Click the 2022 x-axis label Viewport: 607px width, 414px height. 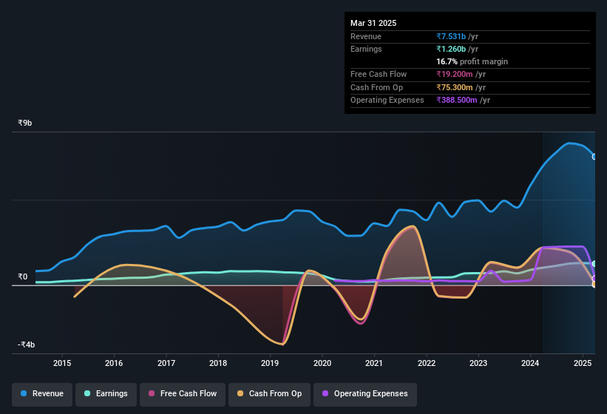pos(427,363)
